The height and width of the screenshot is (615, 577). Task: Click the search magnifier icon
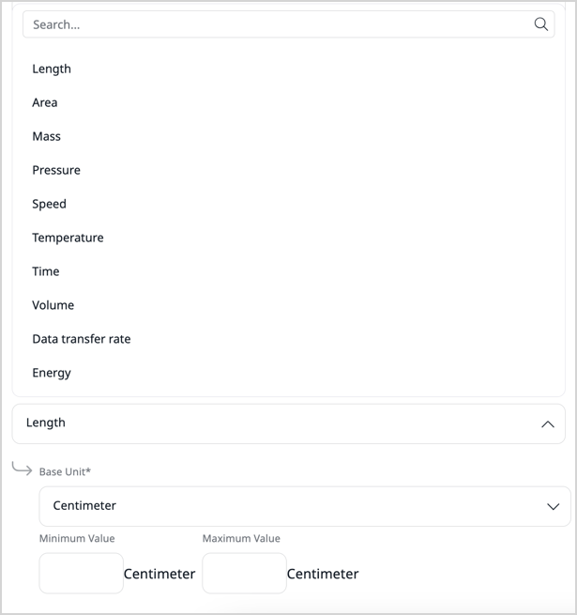pyautogui.click(x=540, y=24)
